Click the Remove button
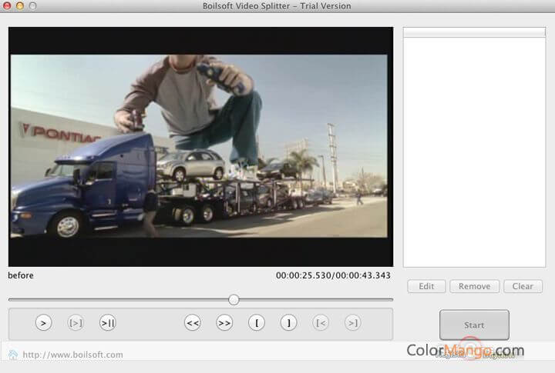 474,286
